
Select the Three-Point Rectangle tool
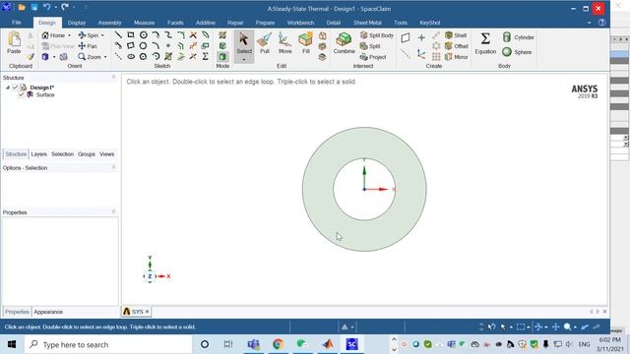[131, 46]
